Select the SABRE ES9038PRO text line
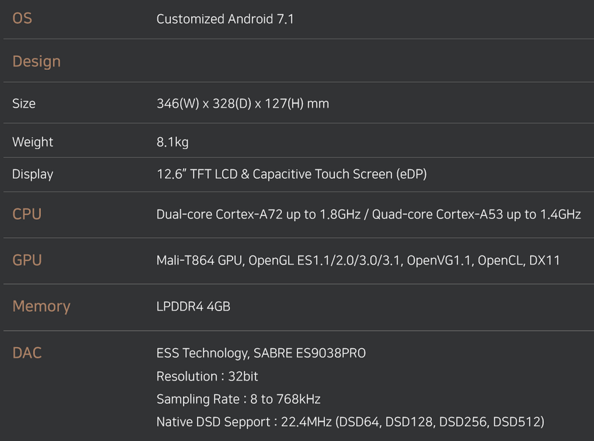594x441 pixels. [261, 353]
